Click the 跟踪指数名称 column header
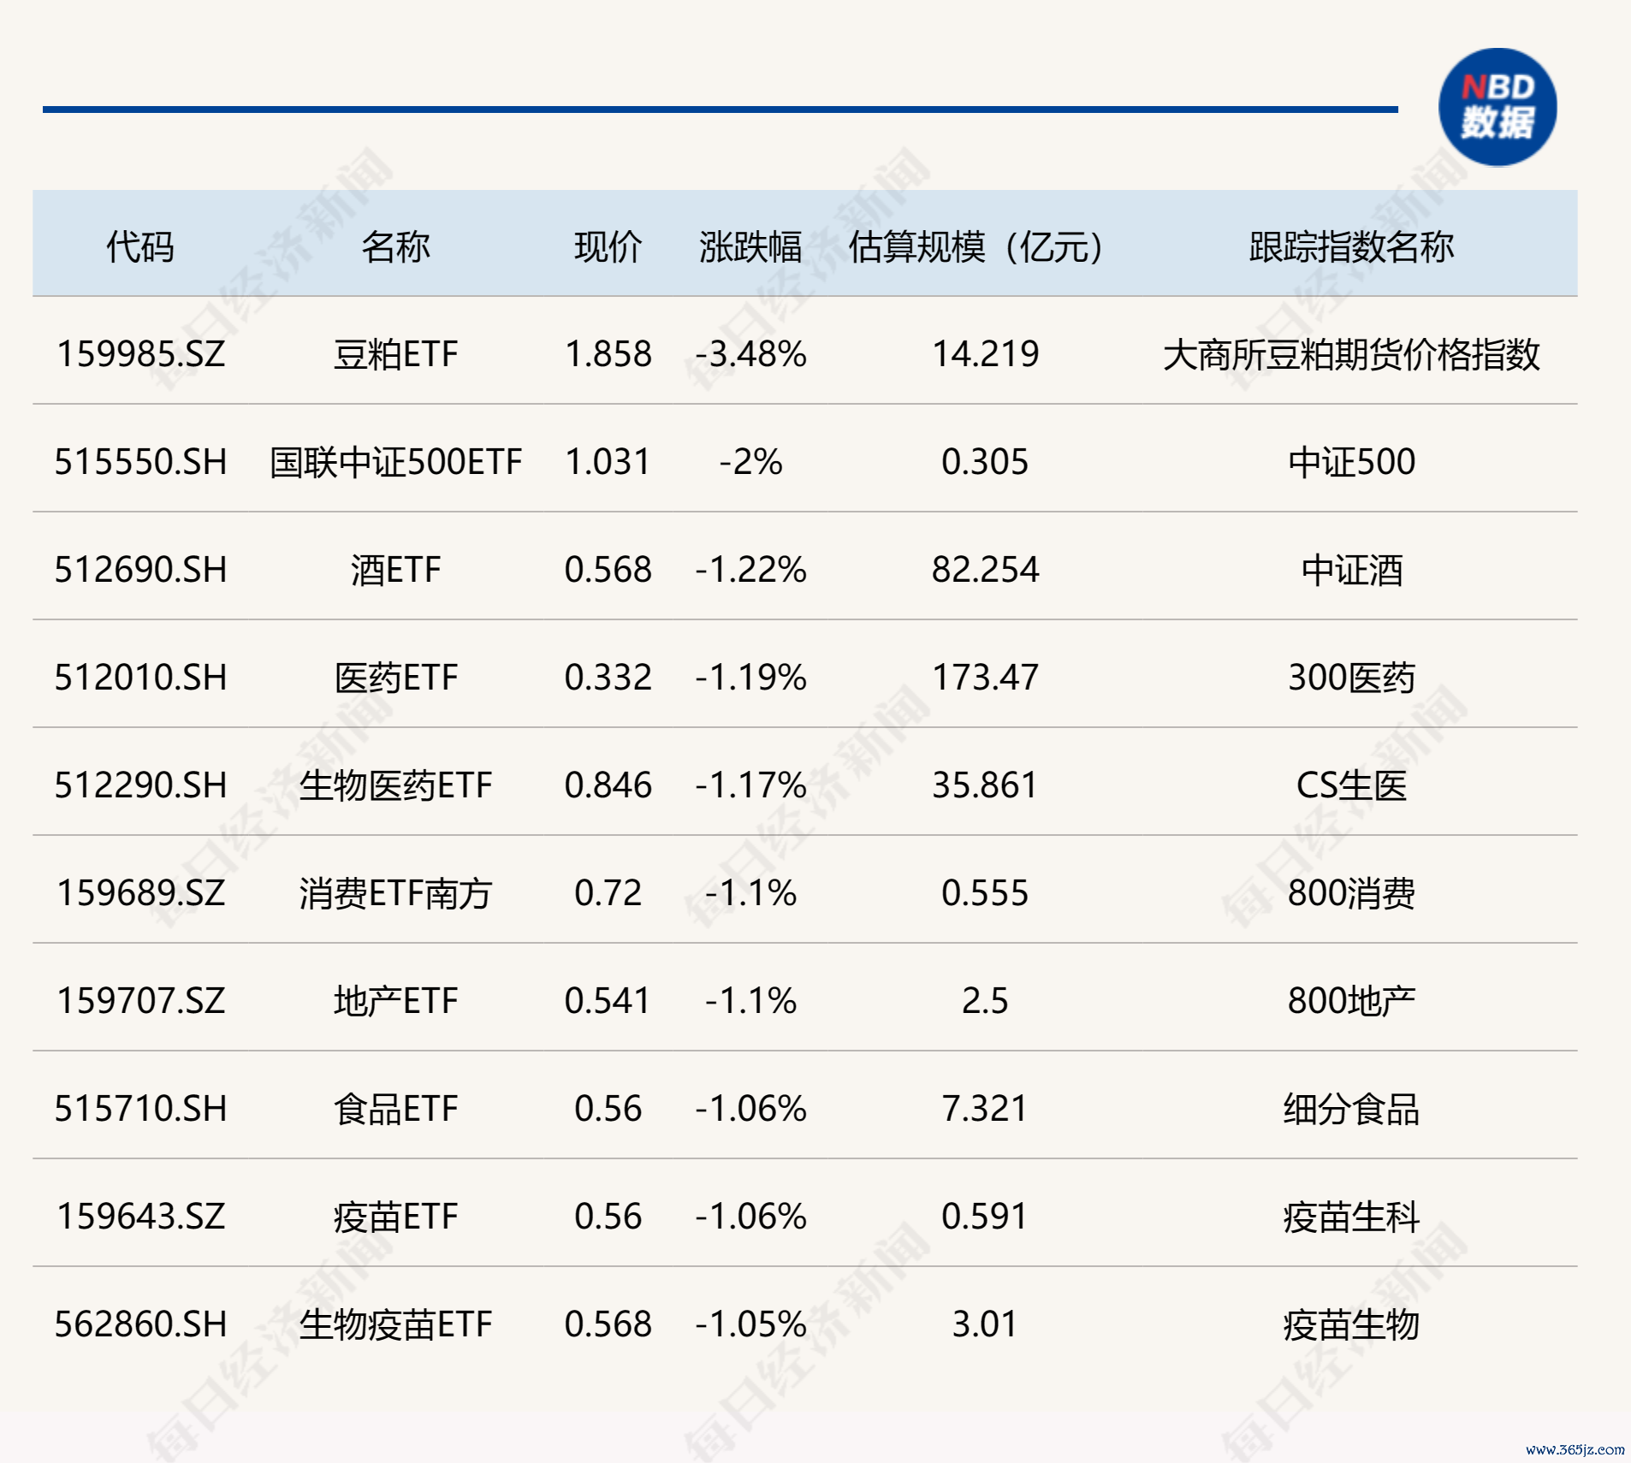Screen dimensions: 1631x1463 tap(1351, 246)
